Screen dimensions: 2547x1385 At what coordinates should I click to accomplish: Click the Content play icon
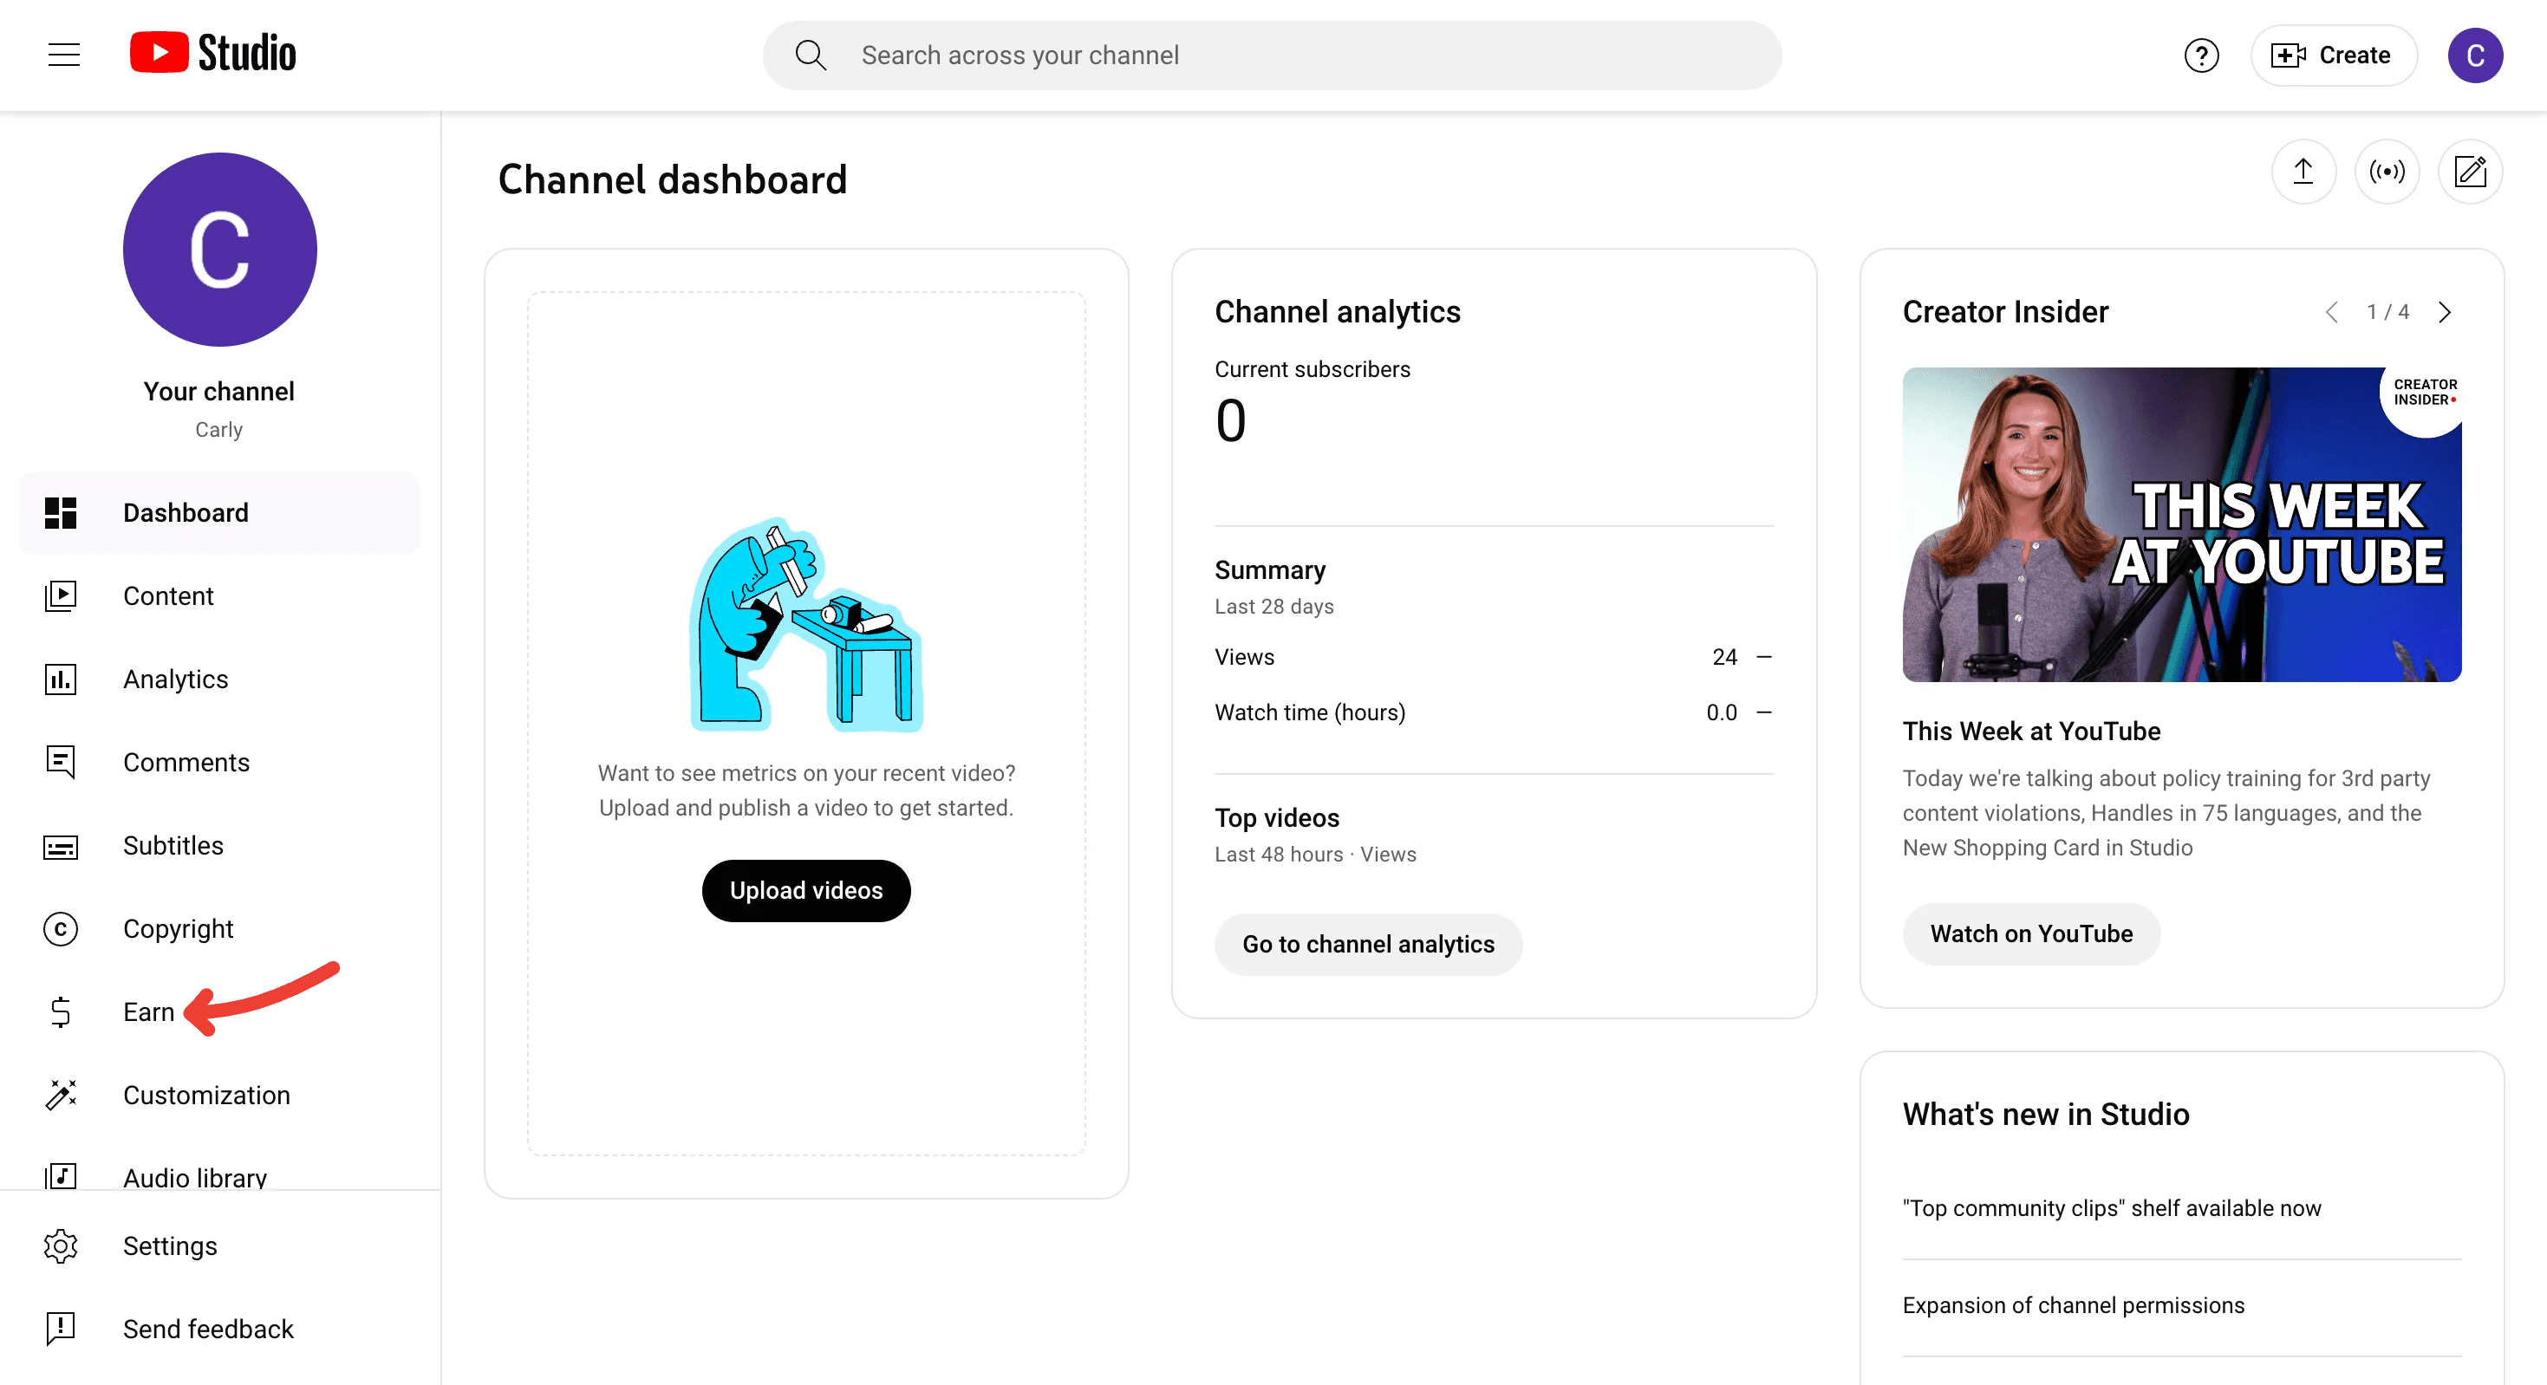coord(61,596)
